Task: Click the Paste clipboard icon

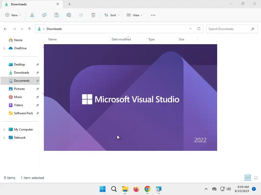Action: pos(57,15)
